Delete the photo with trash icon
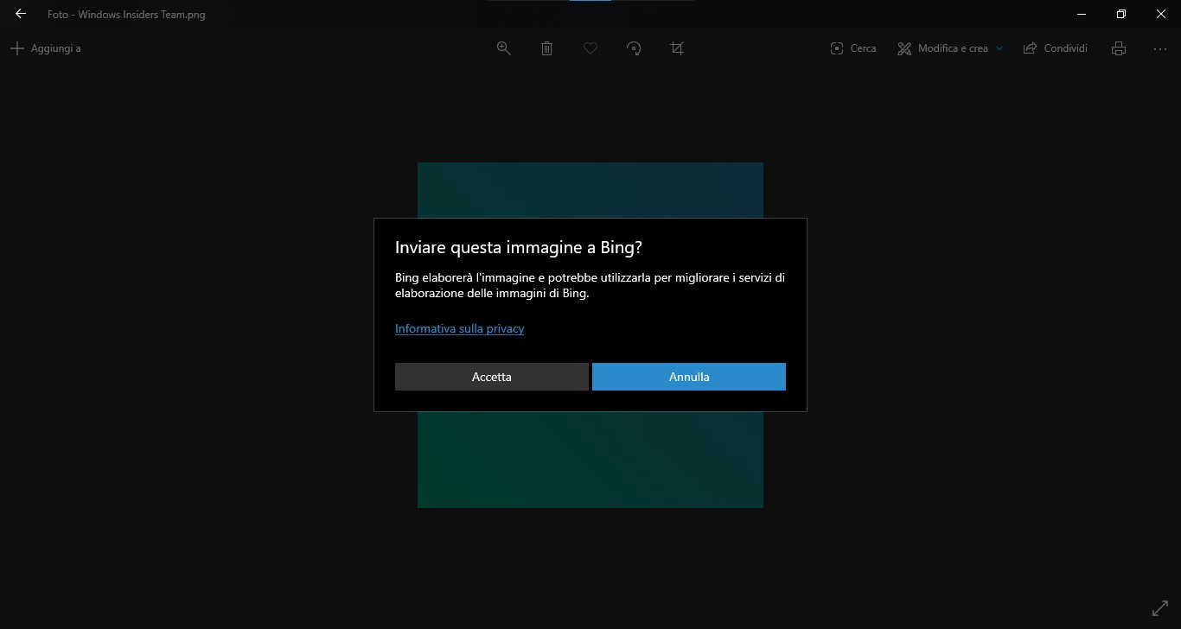 point(547,48)
